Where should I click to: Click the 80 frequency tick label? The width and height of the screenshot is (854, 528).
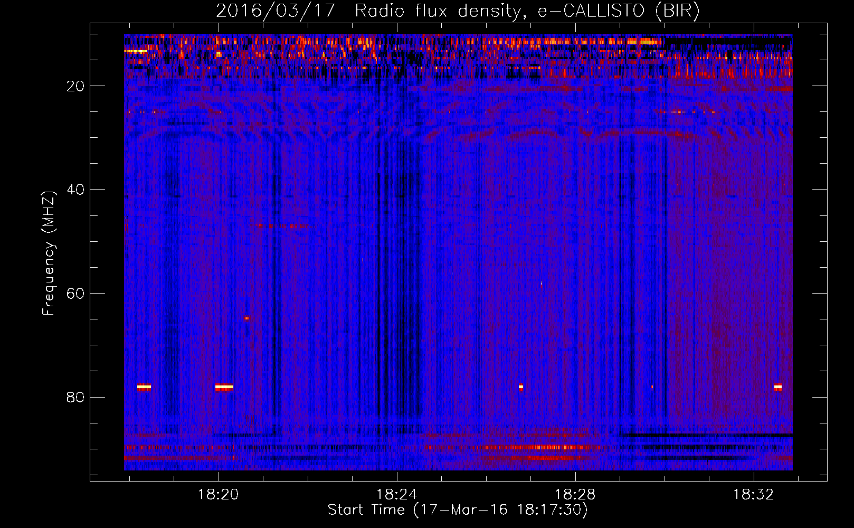tap(76, 397)
